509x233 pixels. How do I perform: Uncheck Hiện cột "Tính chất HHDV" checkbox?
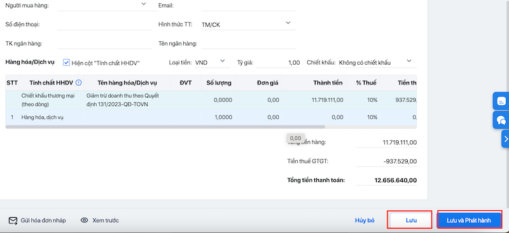67,63
